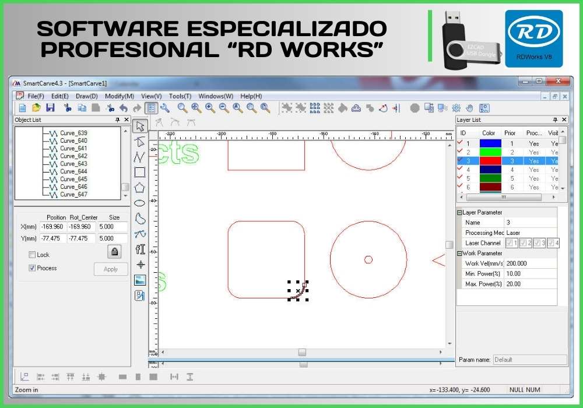Image resolution: width=583 pixels, height=408 pixels.
Task: Open a file with folder icon
Action: 36,108
